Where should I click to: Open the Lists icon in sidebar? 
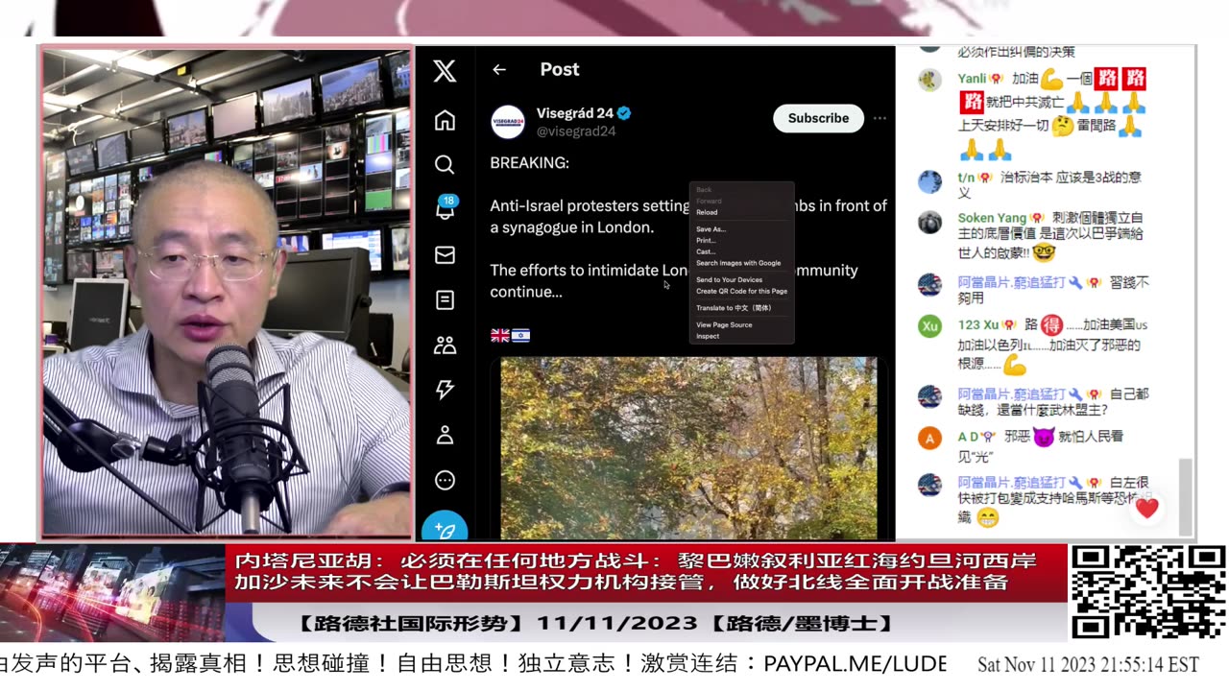click(x=445, y=300)
